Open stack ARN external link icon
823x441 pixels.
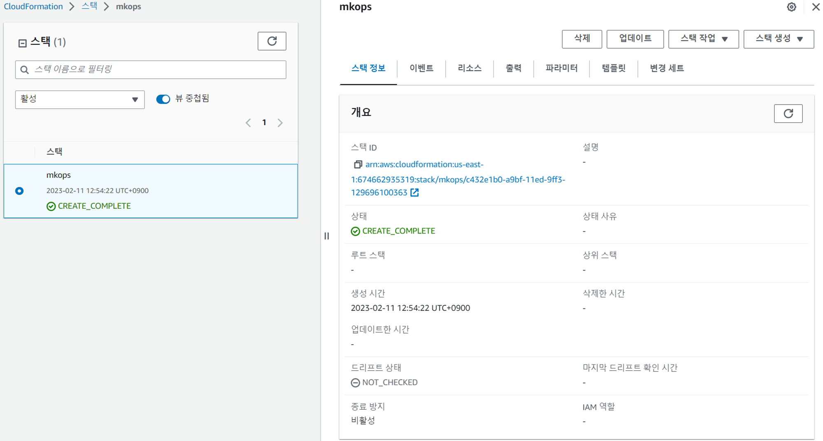(414, 193)
